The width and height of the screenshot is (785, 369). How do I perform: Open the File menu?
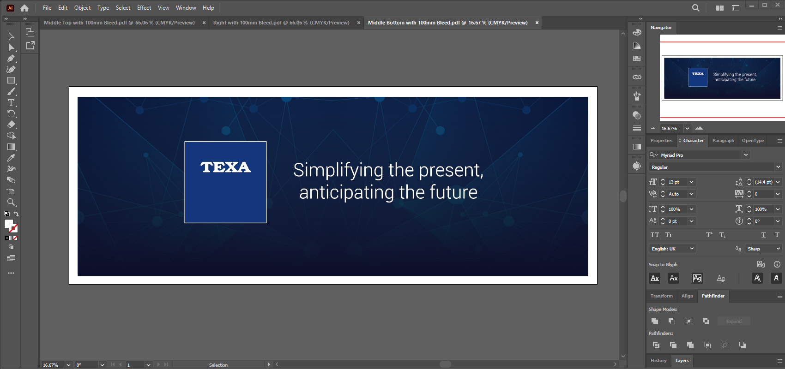click(47, 8)
